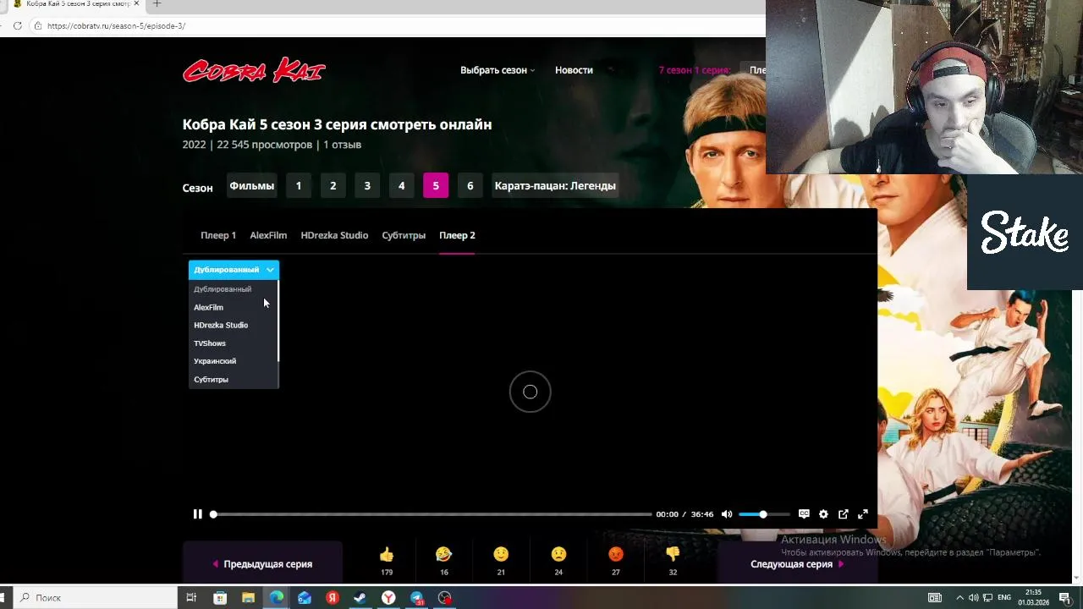
Task: Open Yandex red Я icon on taskbar
Action: [x=333, y=598]
